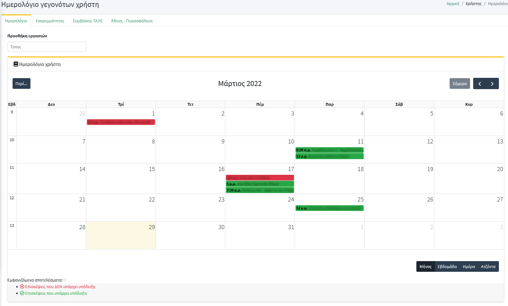Click the red event on March 1
508x306 pixels.
[x=121, y=122]
